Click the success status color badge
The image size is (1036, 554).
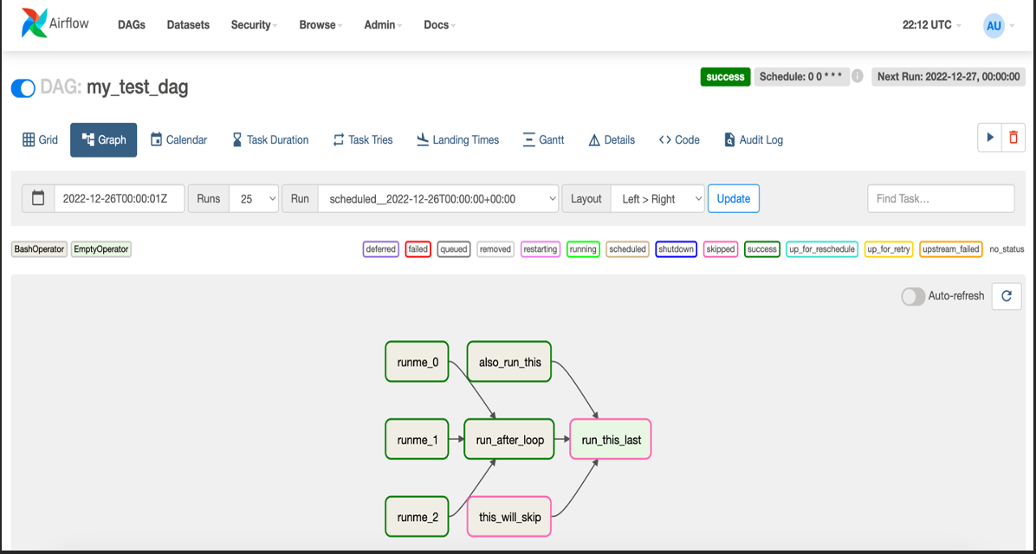[x=761, y=249]
